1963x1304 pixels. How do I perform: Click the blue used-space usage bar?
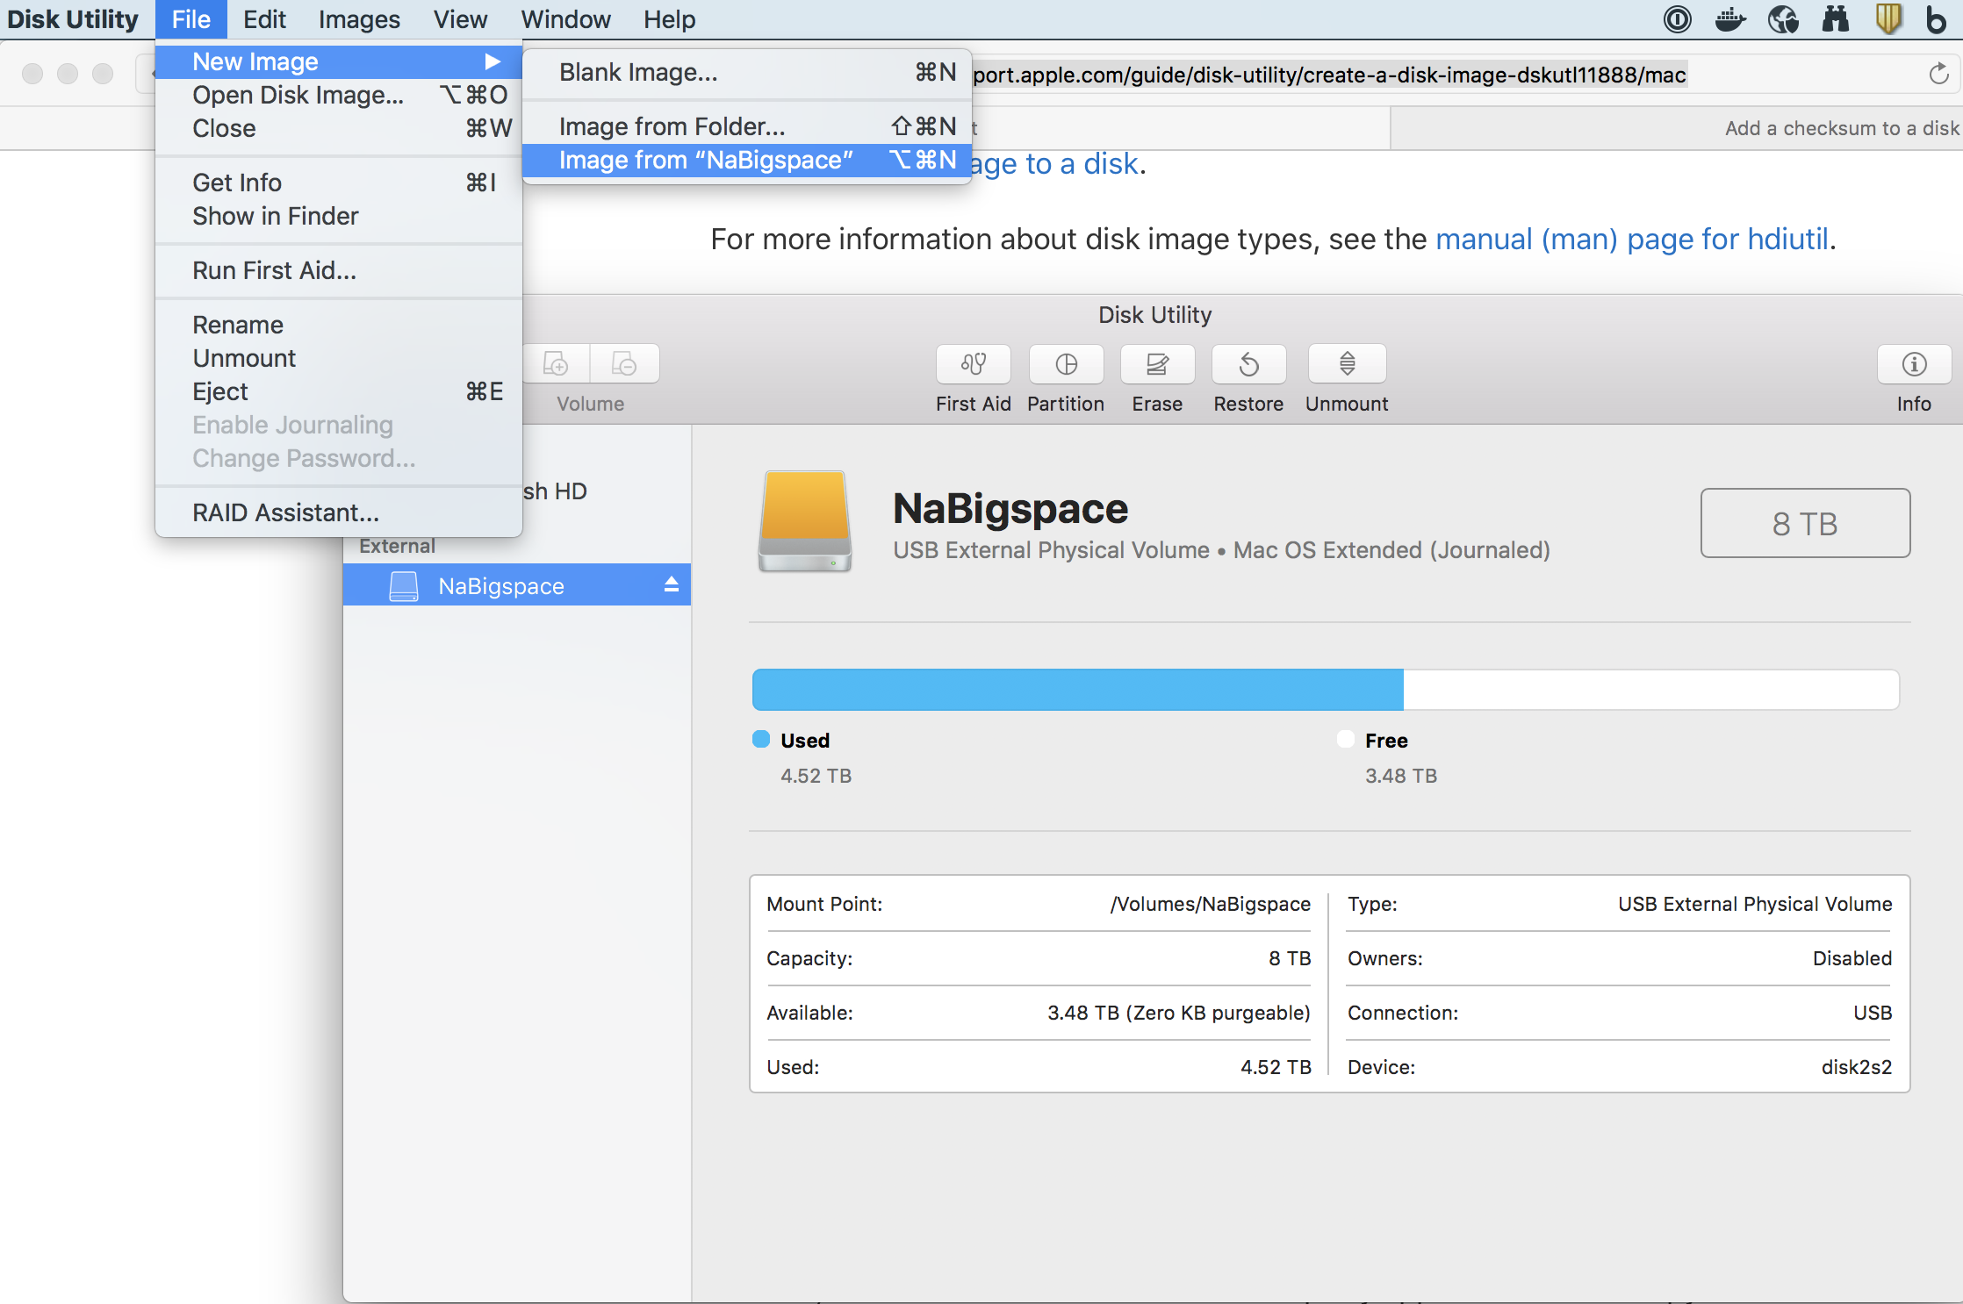pyautogui.click(x=1078, y=690)
